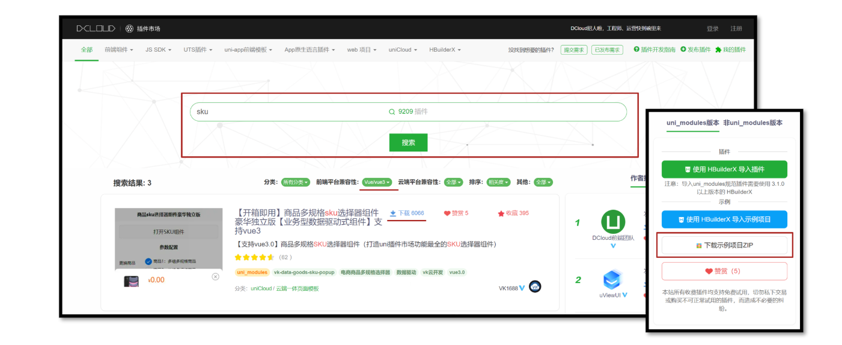Screen dimensions: 842x345
Task: Click the 收藏 395 star icon
Action: [501, 213]
